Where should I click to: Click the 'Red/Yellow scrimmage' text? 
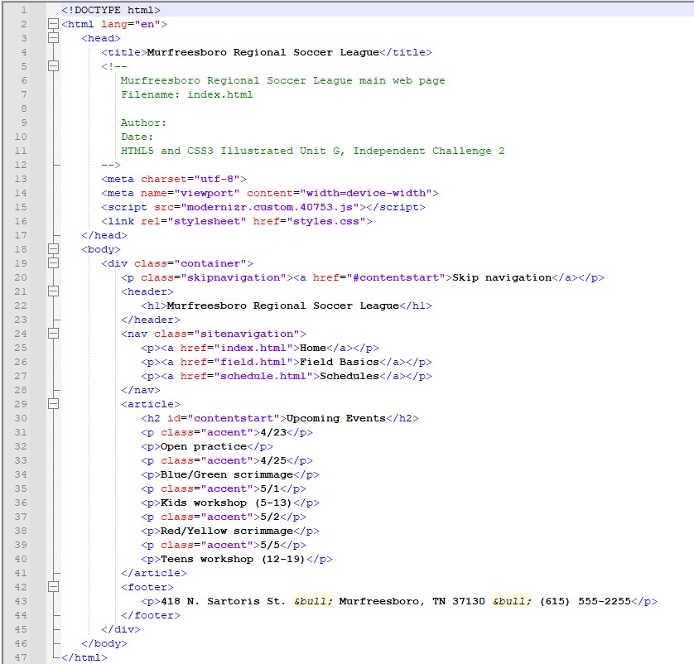click(x=227, y=531)
